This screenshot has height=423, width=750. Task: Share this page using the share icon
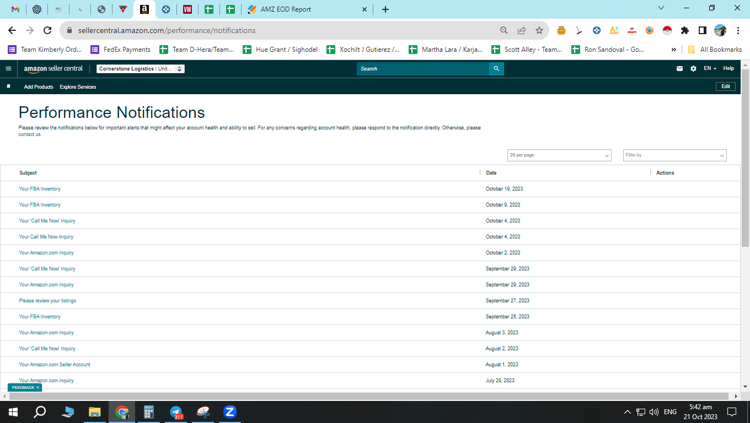[522, 30]
